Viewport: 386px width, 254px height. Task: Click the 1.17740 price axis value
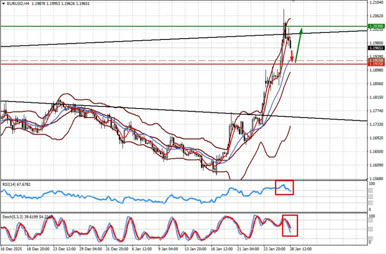(x=377, y=111)
